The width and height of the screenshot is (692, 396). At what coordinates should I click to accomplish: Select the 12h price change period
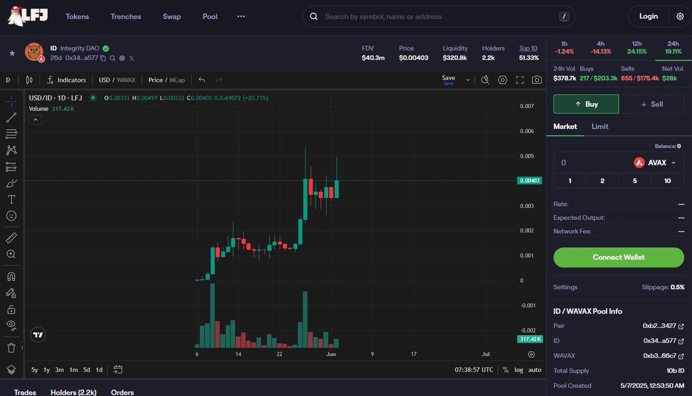tap(637, 47)
